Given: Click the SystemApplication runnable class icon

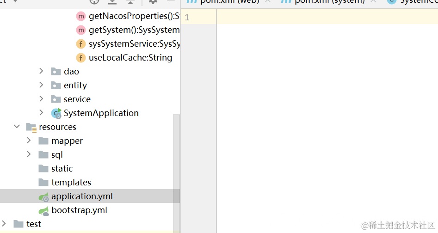Looking at the screenshot, I should (56, 113).
